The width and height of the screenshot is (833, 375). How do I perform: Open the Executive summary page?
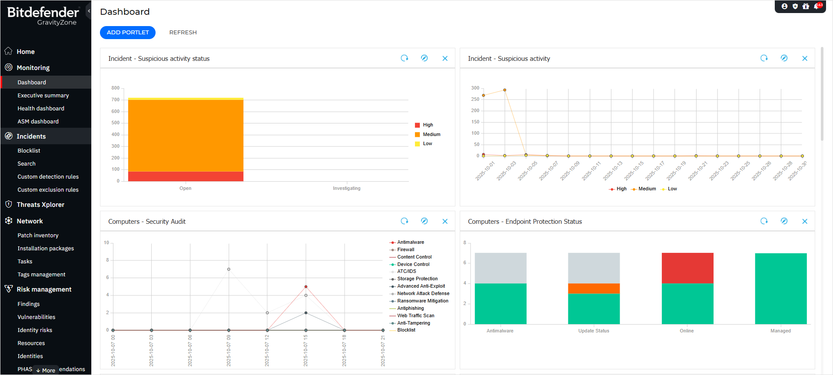tap(43, 96)
